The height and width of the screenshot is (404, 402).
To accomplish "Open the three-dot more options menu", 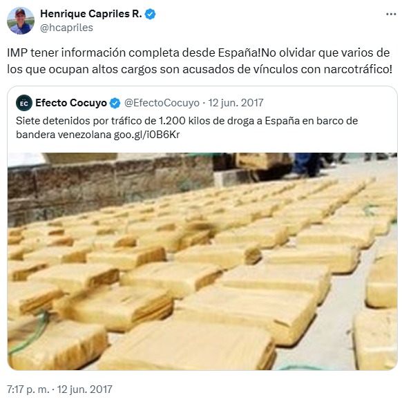I will [391, 15].
